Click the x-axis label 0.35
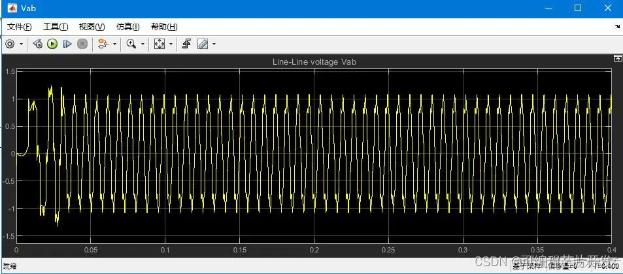Viewport: 623px width, 274px height. 537,250
